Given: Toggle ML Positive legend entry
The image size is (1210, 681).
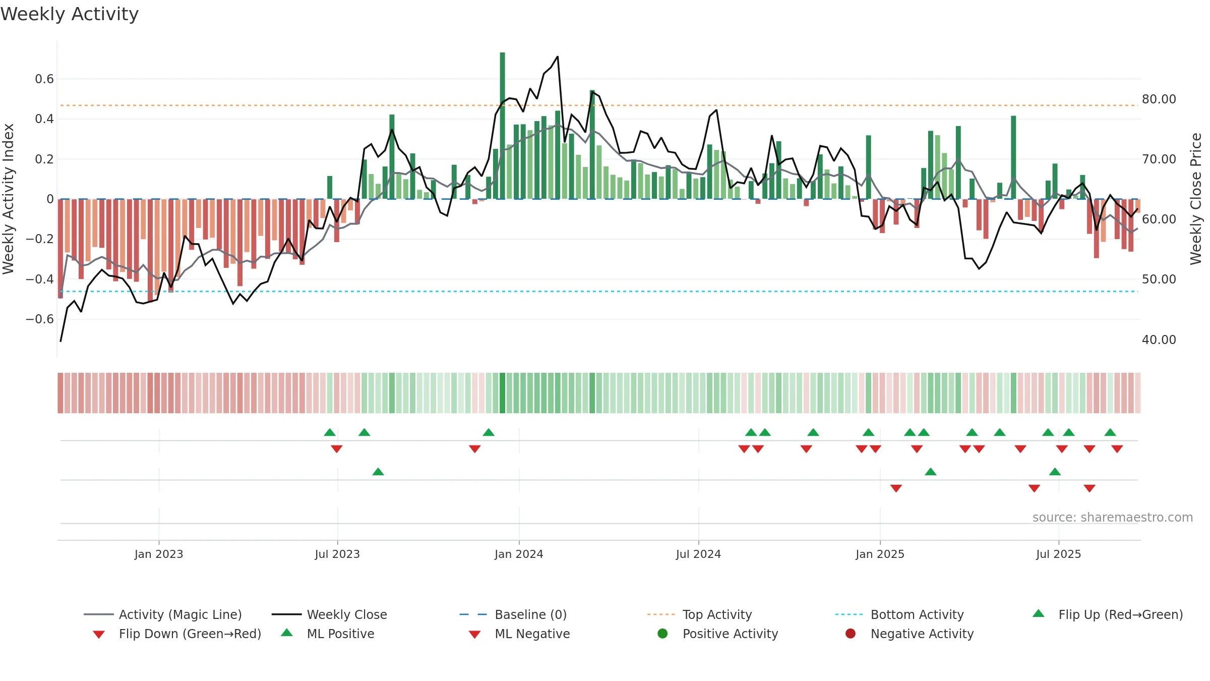Looking at the screenshot, I should [x=328, y=634].
